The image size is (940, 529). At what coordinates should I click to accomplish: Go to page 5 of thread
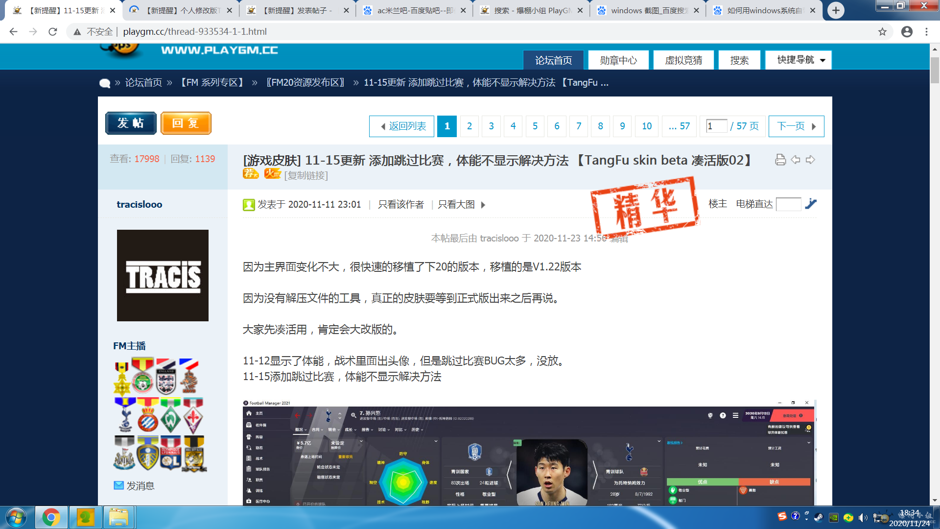[535, 126]
